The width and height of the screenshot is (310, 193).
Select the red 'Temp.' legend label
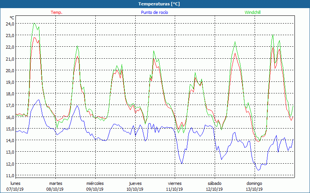(57, 12)
